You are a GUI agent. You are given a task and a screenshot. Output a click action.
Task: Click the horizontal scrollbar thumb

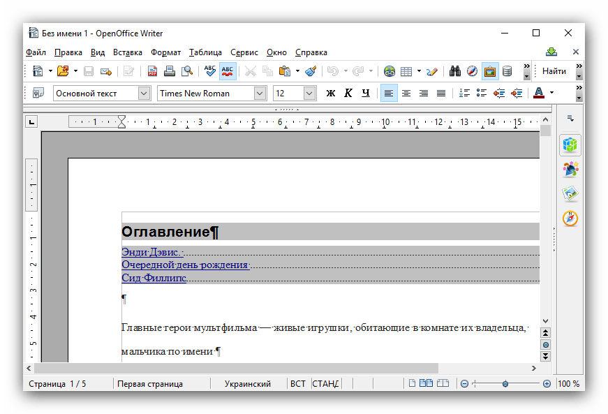click(x=237, y=368)
